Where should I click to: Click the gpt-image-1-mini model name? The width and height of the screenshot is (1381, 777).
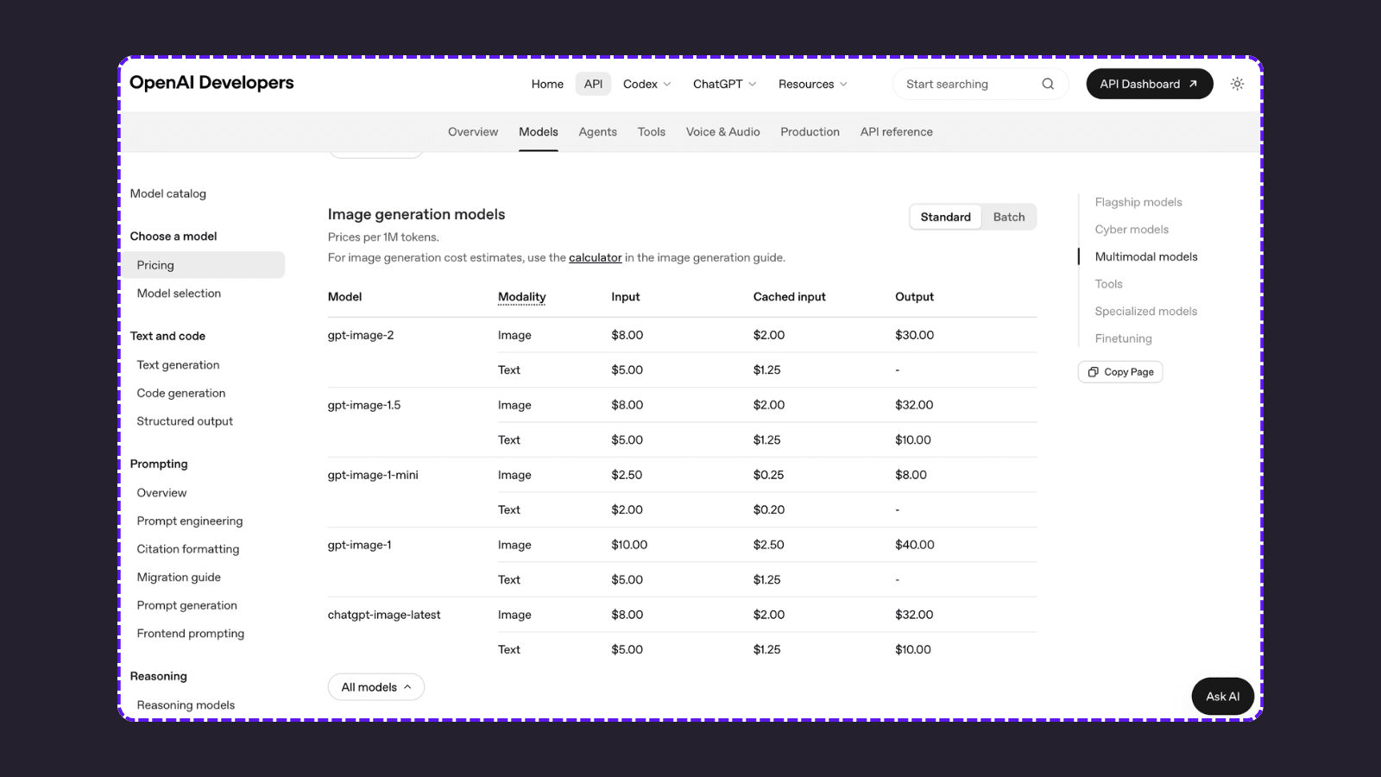pos(373,475)
